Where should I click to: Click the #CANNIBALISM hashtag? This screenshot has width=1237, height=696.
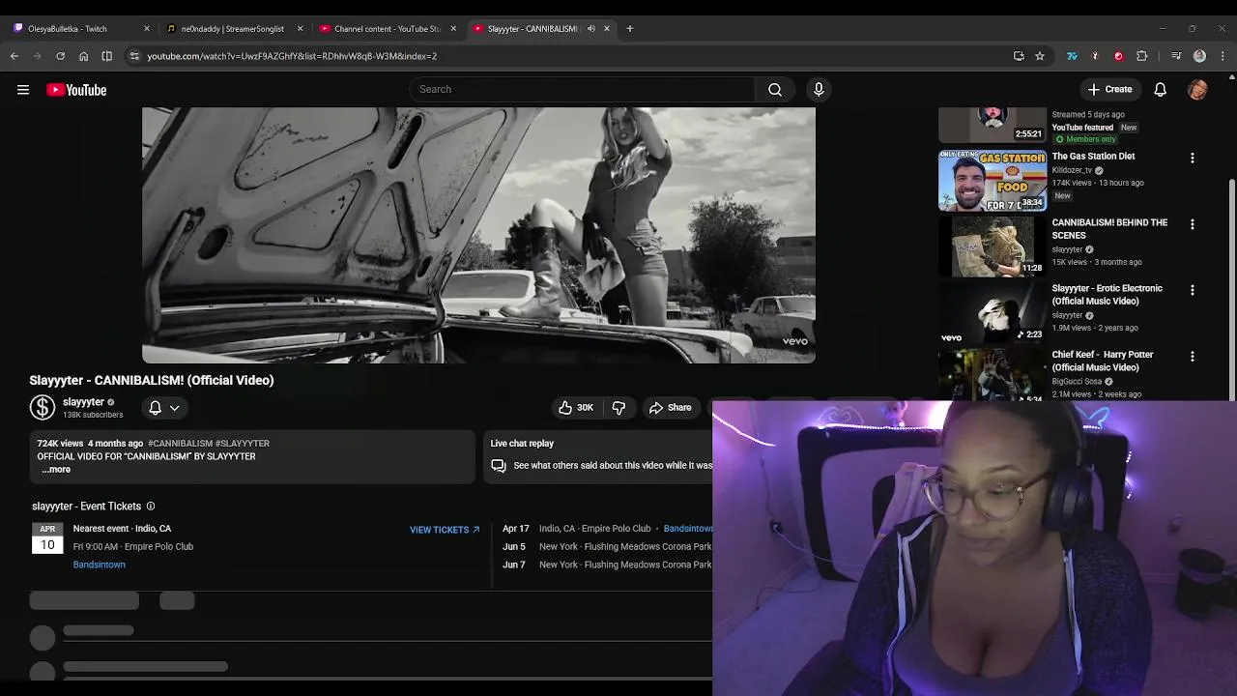180,444
